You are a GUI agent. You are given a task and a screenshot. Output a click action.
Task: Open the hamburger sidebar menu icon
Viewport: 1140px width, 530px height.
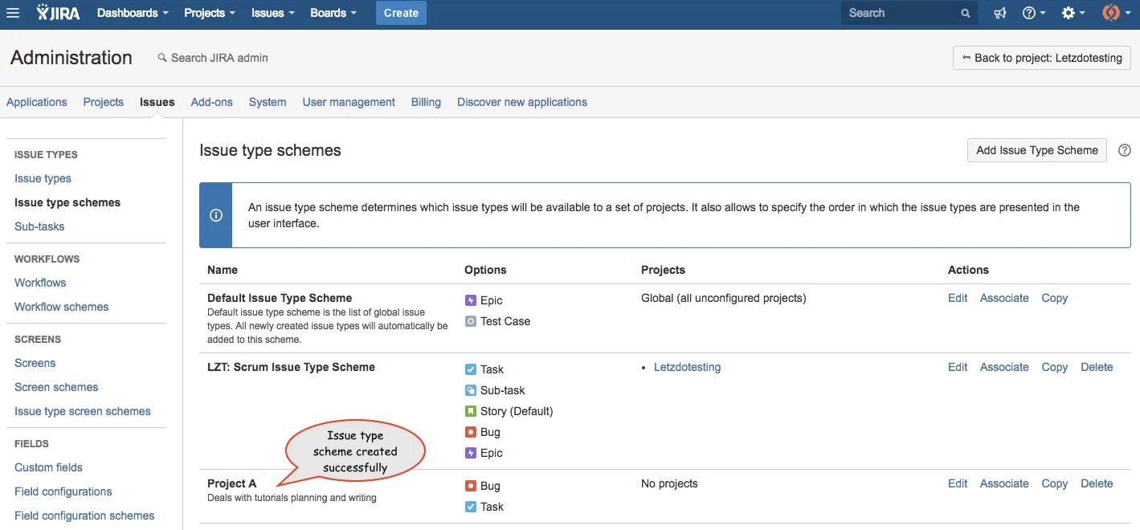point(13,13)
